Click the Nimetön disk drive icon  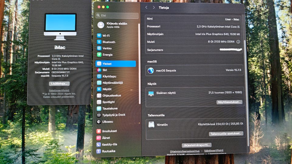coord(151,125)
